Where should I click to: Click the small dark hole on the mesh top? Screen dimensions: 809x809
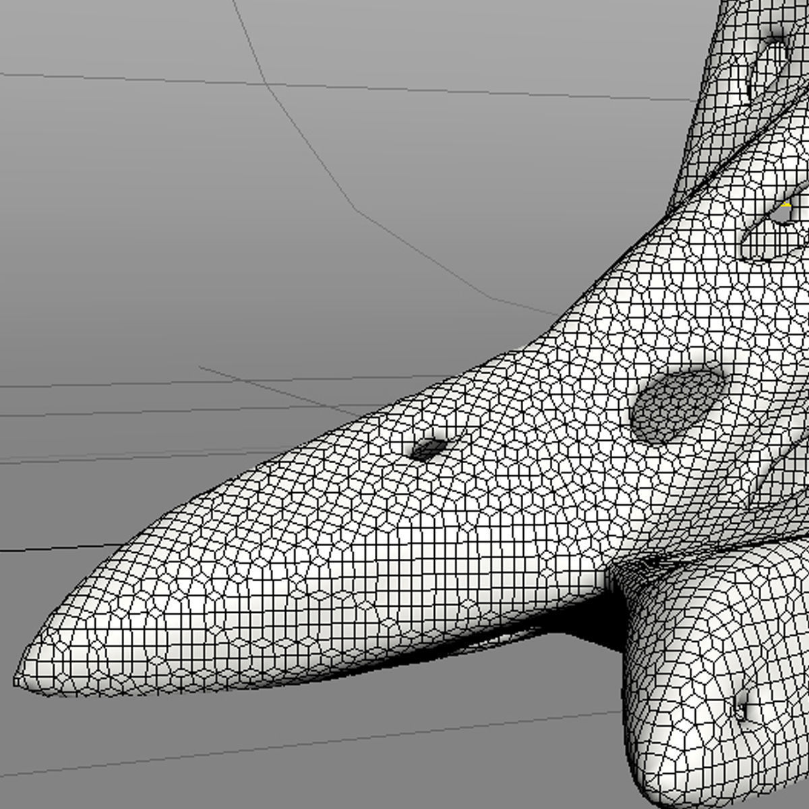[429, 450]
